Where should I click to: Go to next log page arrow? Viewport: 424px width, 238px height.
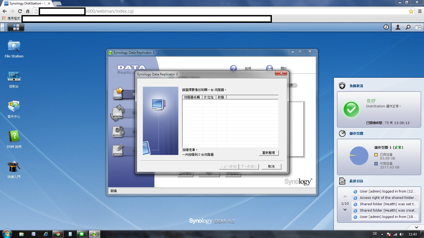point(345,210)
